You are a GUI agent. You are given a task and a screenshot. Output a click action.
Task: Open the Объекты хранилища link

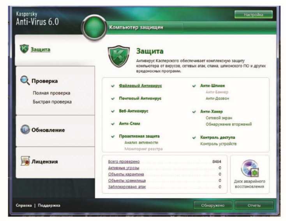click(x=127, y=181)
